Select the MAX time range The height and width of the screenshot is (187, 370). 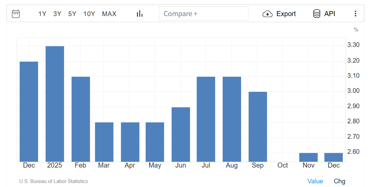click(109, 14)
